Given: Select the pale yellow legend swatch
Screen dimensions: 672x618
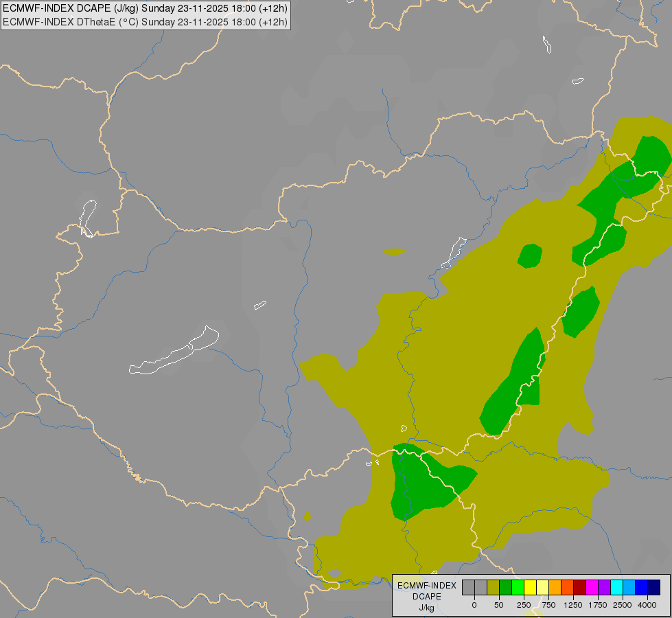Looking at the screenshot, I should coord(542,587).
